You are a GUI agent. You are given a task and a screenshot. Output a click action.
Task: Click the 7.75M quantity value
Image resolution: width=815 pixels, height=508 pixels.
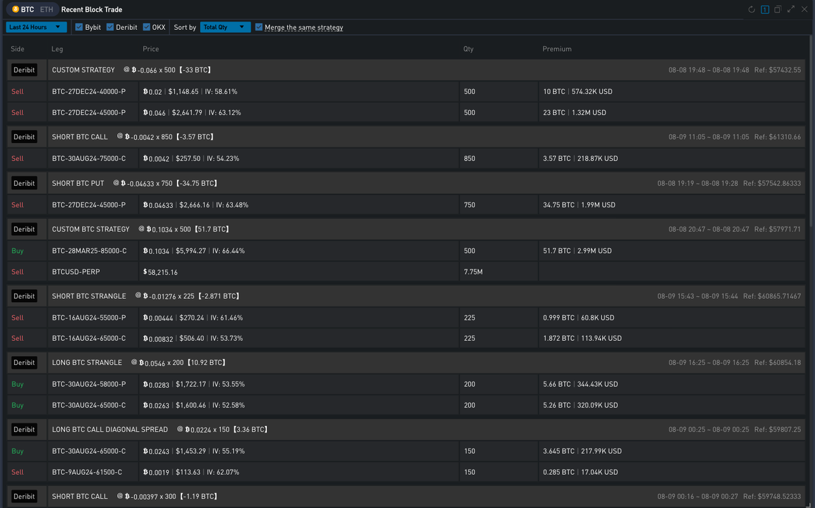tap(473, 271)
